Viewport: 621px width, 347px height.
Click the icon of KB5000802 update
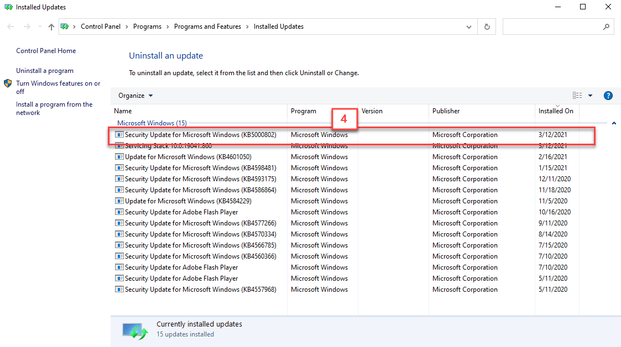[119, 134]
